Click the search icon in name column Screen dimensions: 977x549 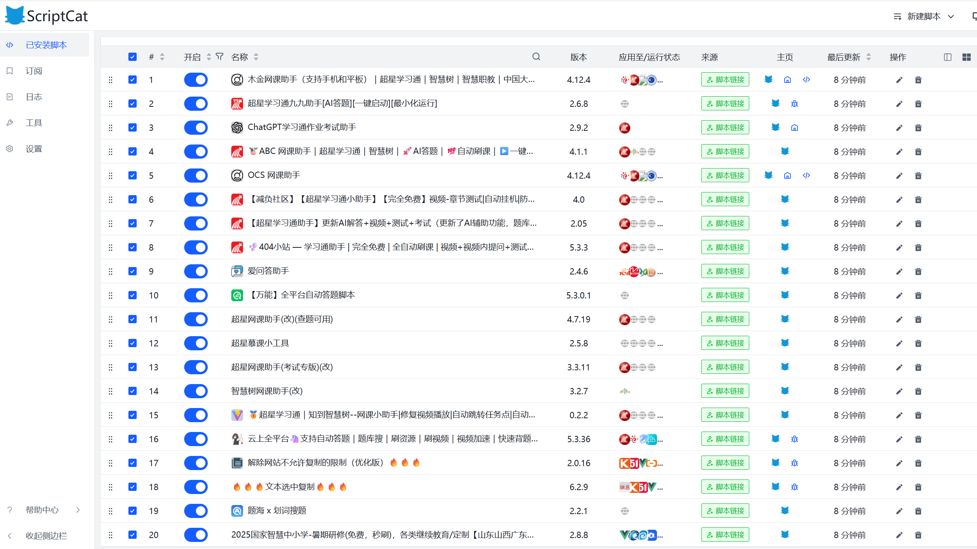pyautogui.click(x=536, y=57)
